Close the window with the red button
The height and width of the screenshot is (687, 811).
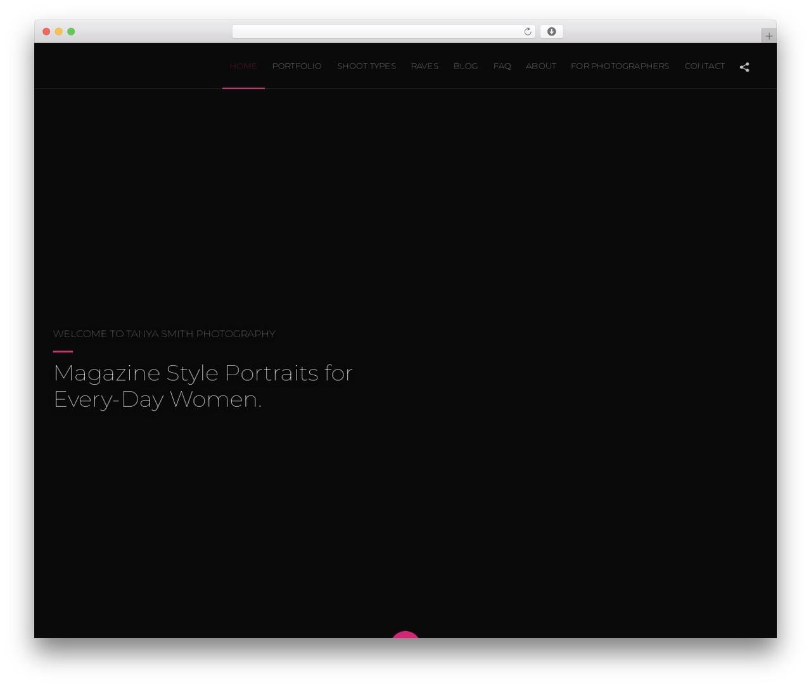[x=46, y=32]
